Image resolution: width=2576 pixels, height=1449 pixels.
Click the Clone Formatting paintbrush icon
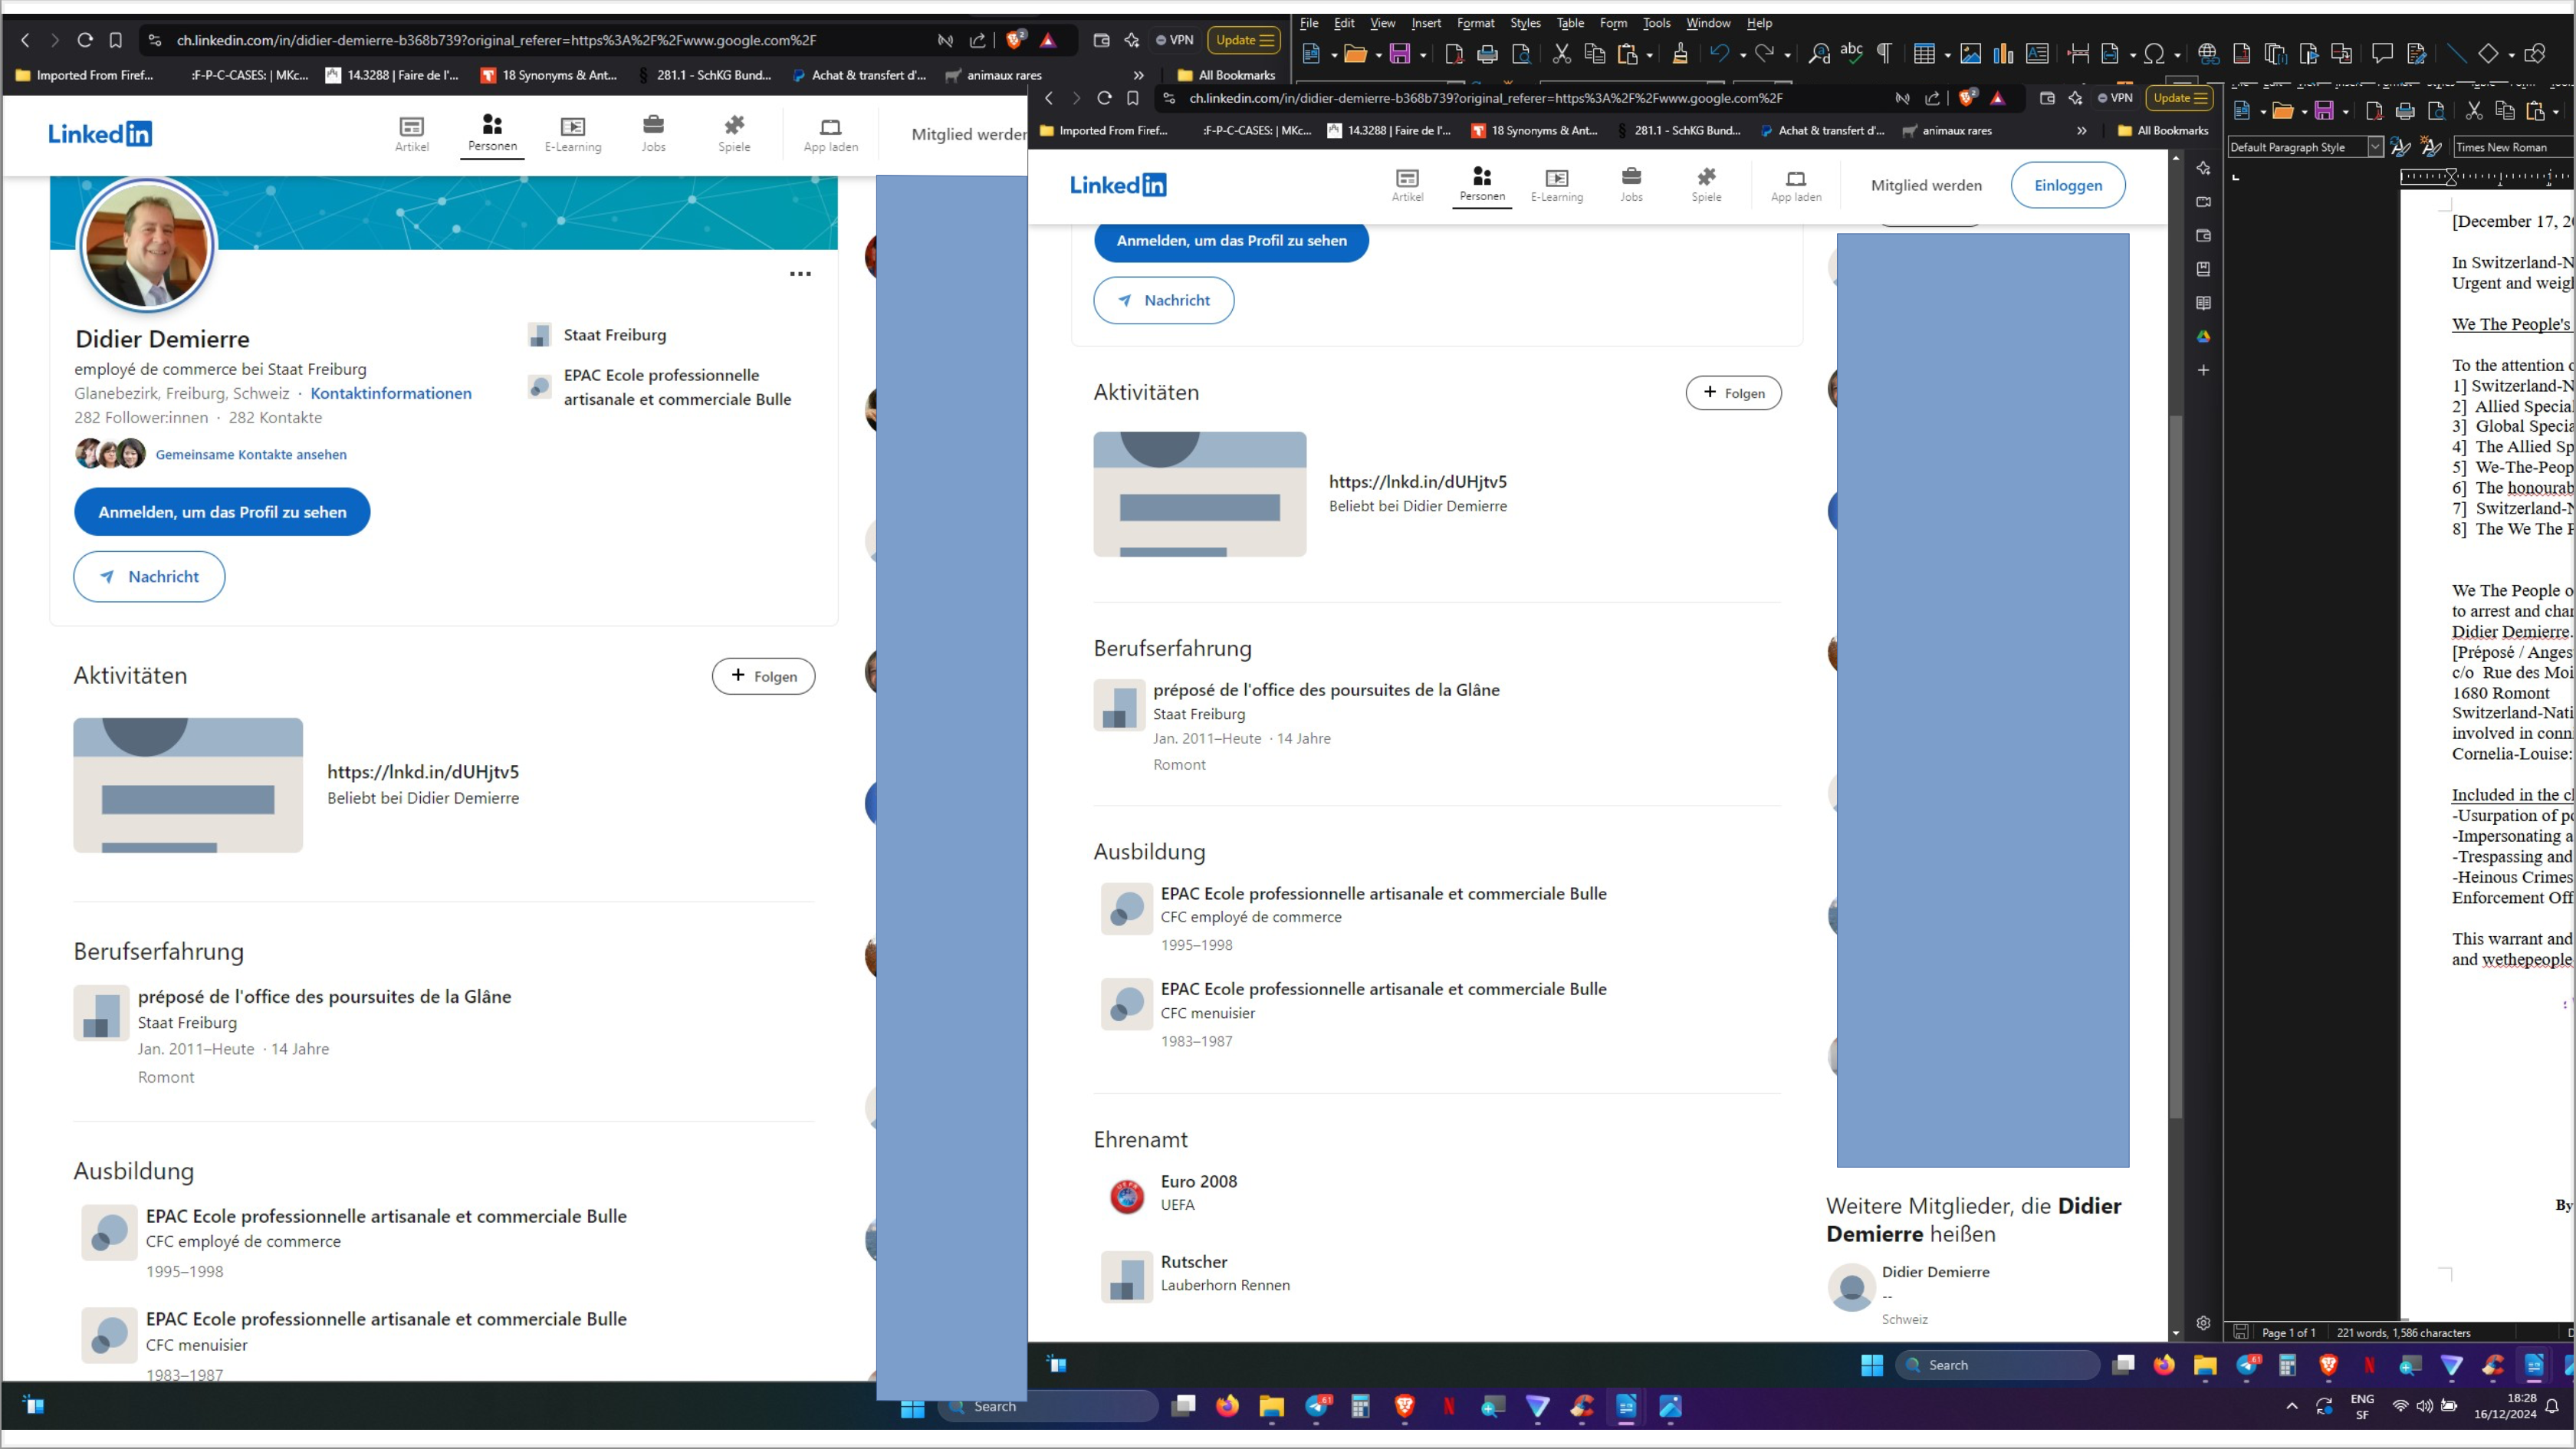pyautogui.click(x=1680, y=54)
